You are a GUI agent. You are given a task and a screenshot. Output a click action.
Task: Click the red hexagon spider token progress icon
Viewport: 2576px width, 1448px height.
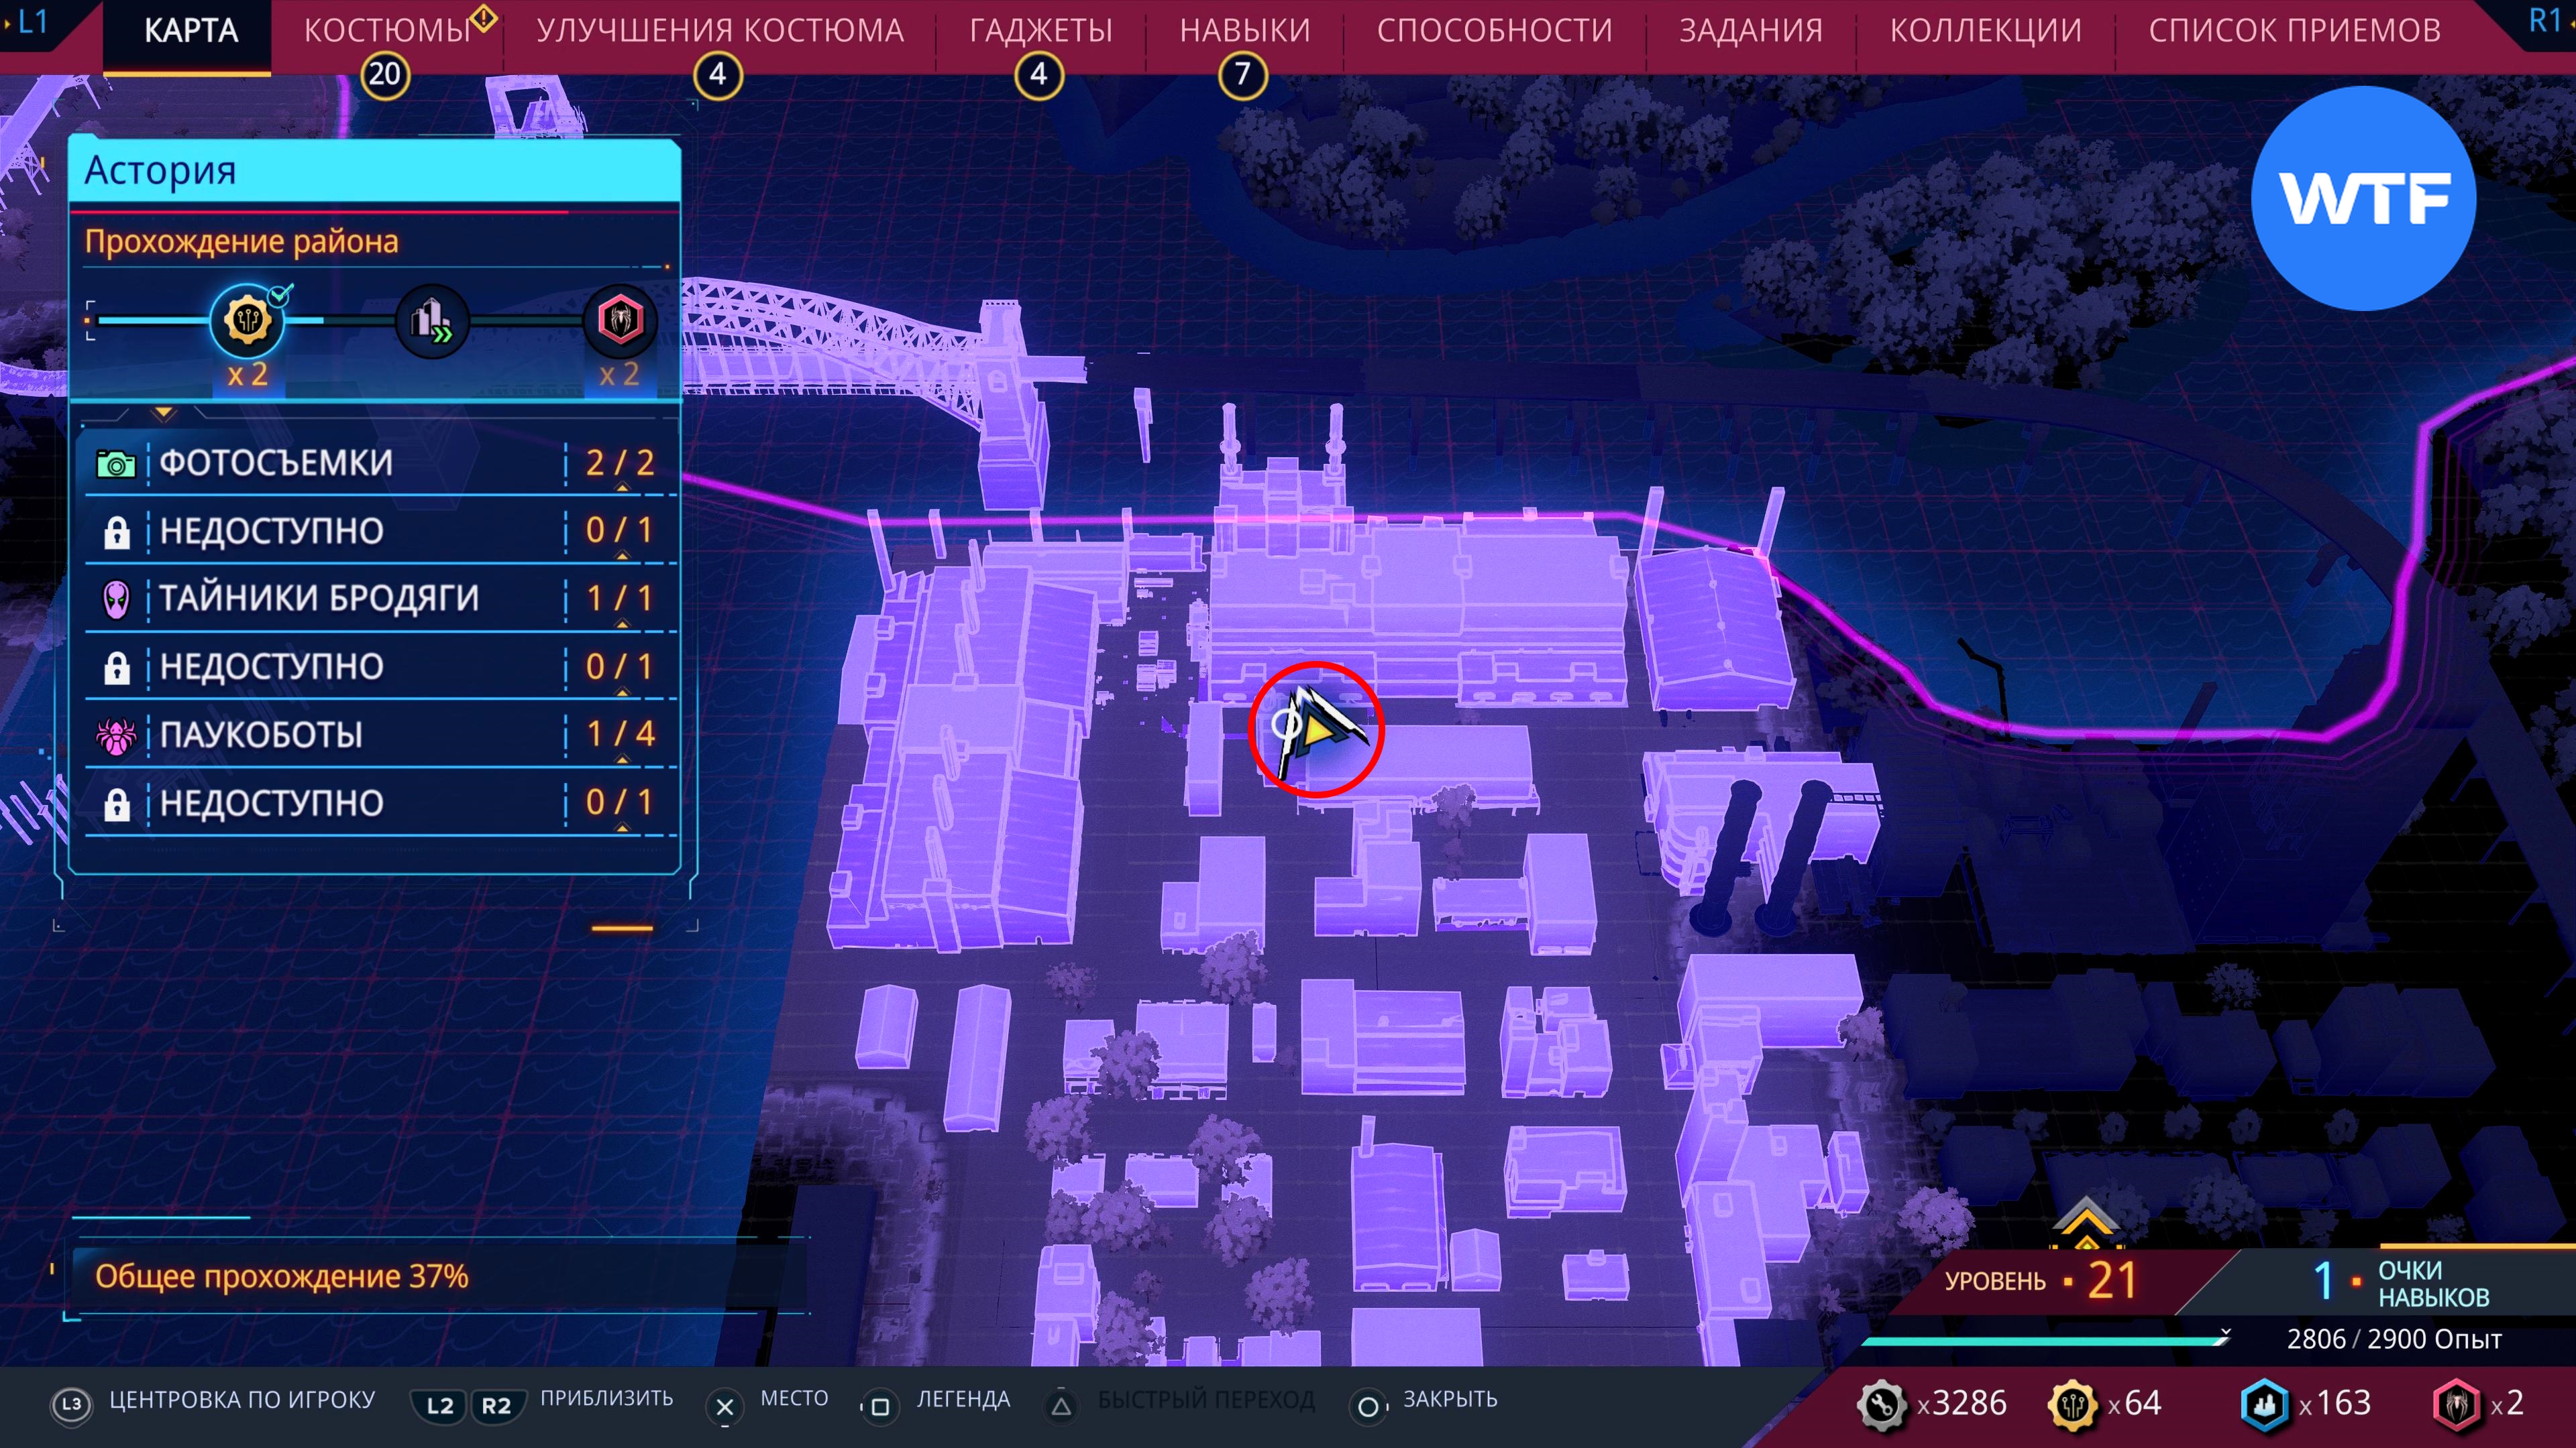pos(619,321)
